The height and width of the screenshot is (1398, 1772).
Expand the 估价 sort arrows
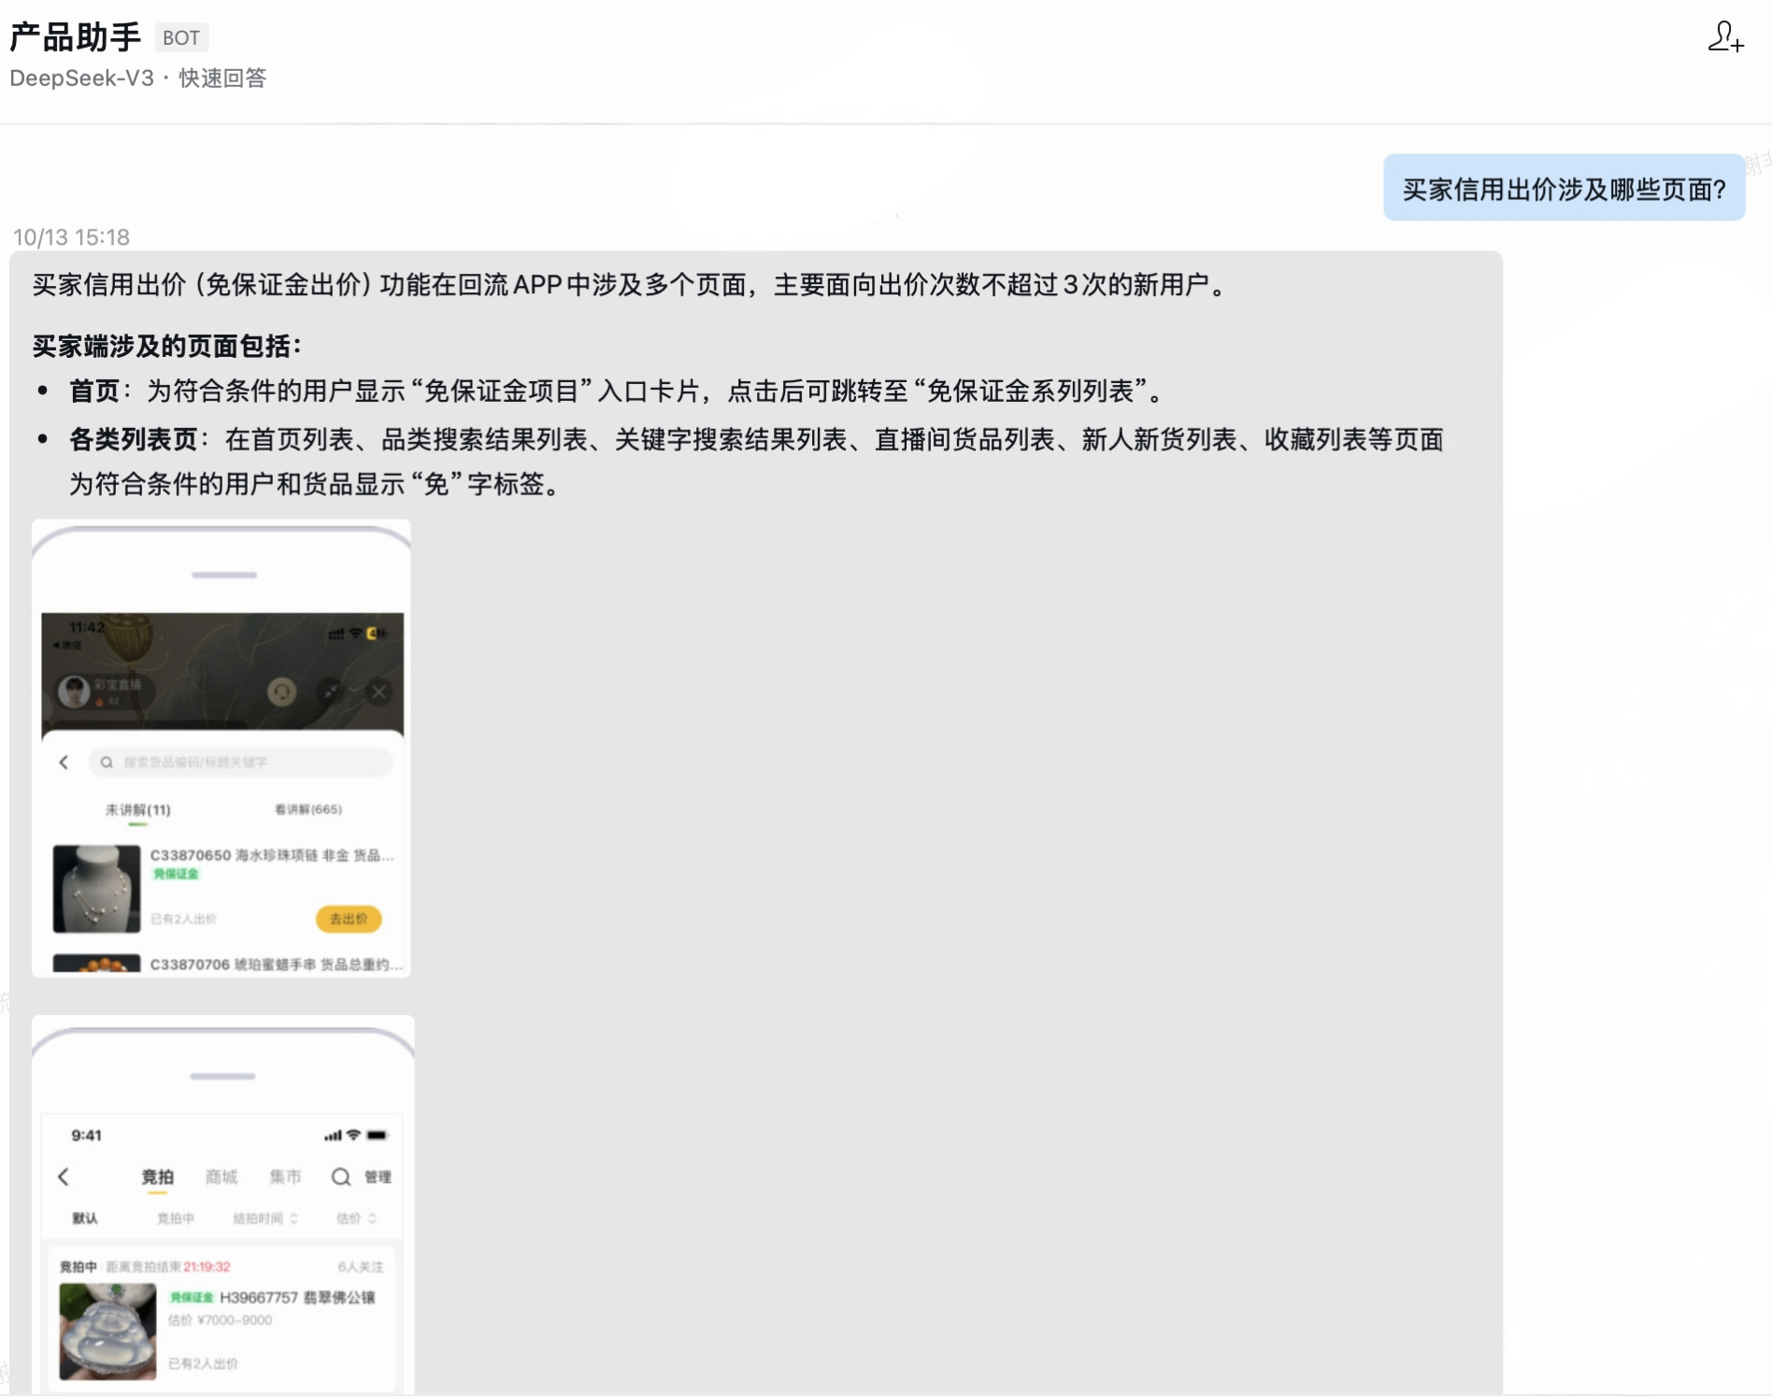(371, 1219)
